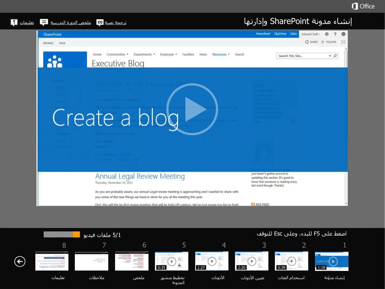Open SkyDrive in SharePoint bar
The height and width of the screenshot is (289, 385).
tap(280, 33)
